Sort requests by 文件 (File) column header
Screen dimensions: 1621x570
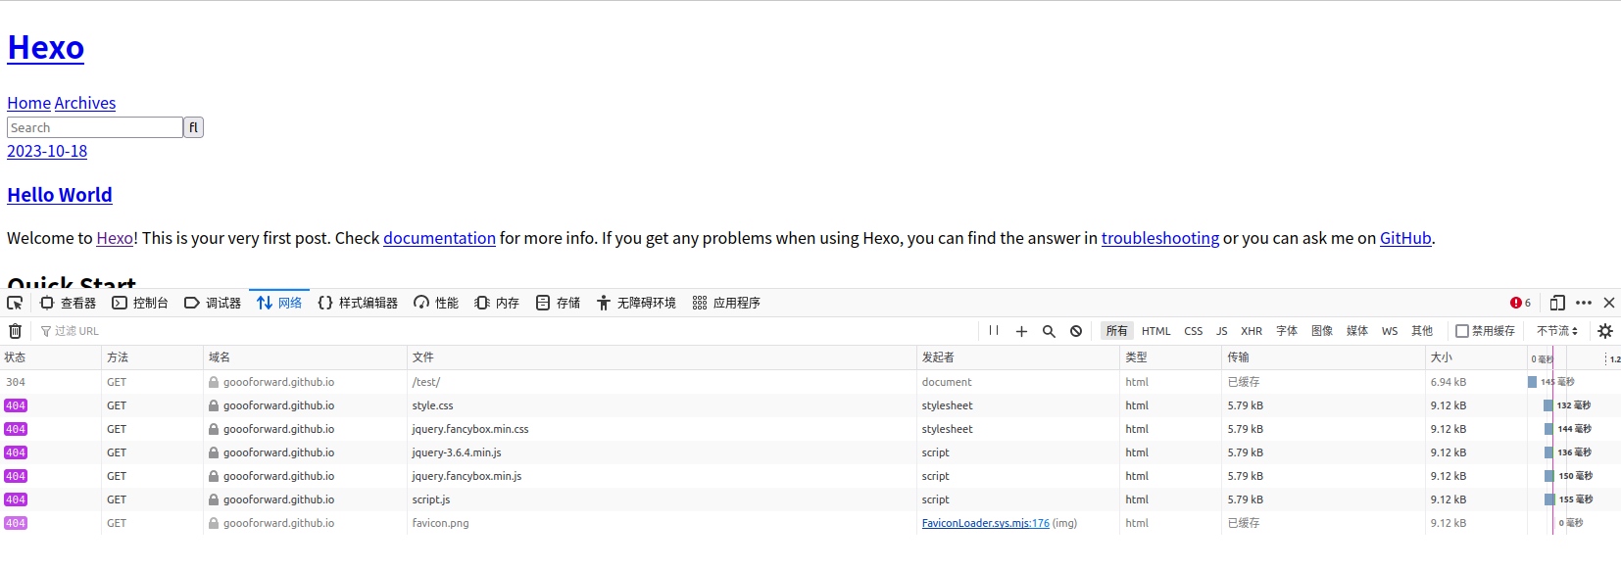tap(662, 357)
